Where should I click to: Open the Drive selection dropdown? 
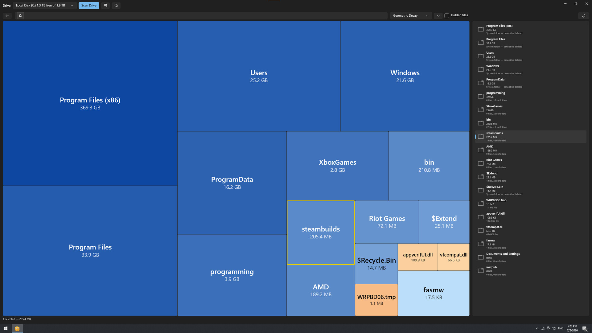coord(45,6)
